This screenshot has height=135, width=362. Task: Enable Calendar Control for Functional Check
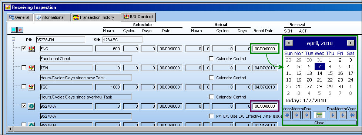click(x=211, y=59)
